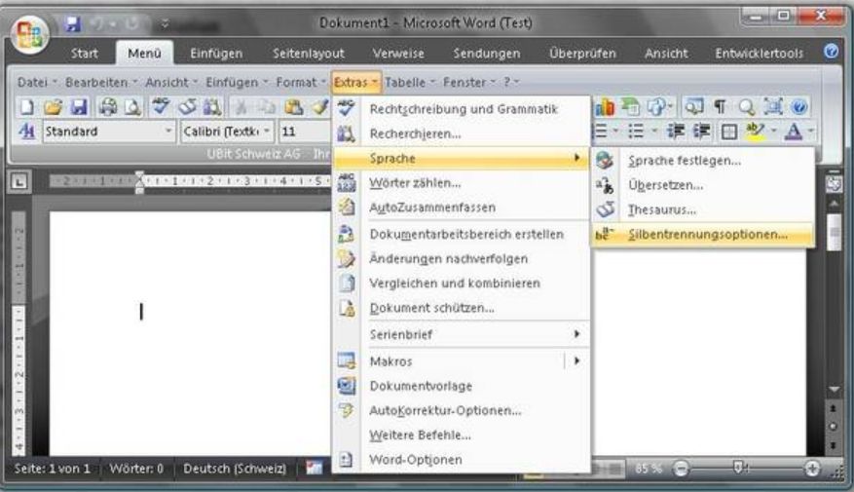Open the Bearbeiten menu dropdown

click(100, 82)
